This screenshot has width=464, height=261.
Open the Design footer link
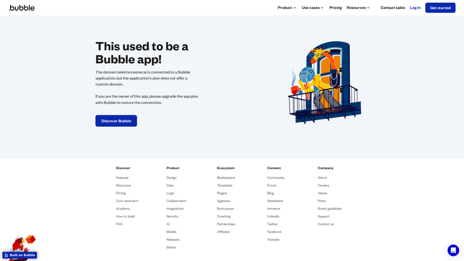(x=171, y=177)
